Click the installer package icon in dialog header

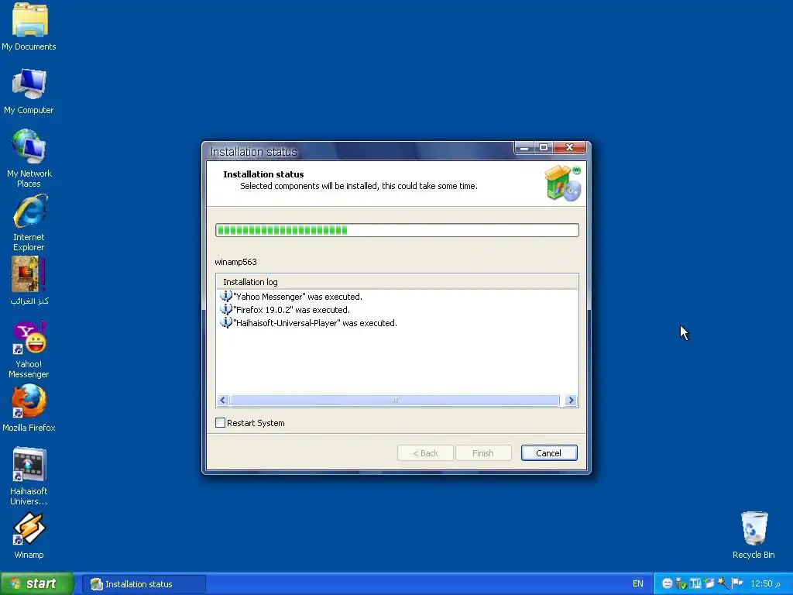click(x=562, y=183)
